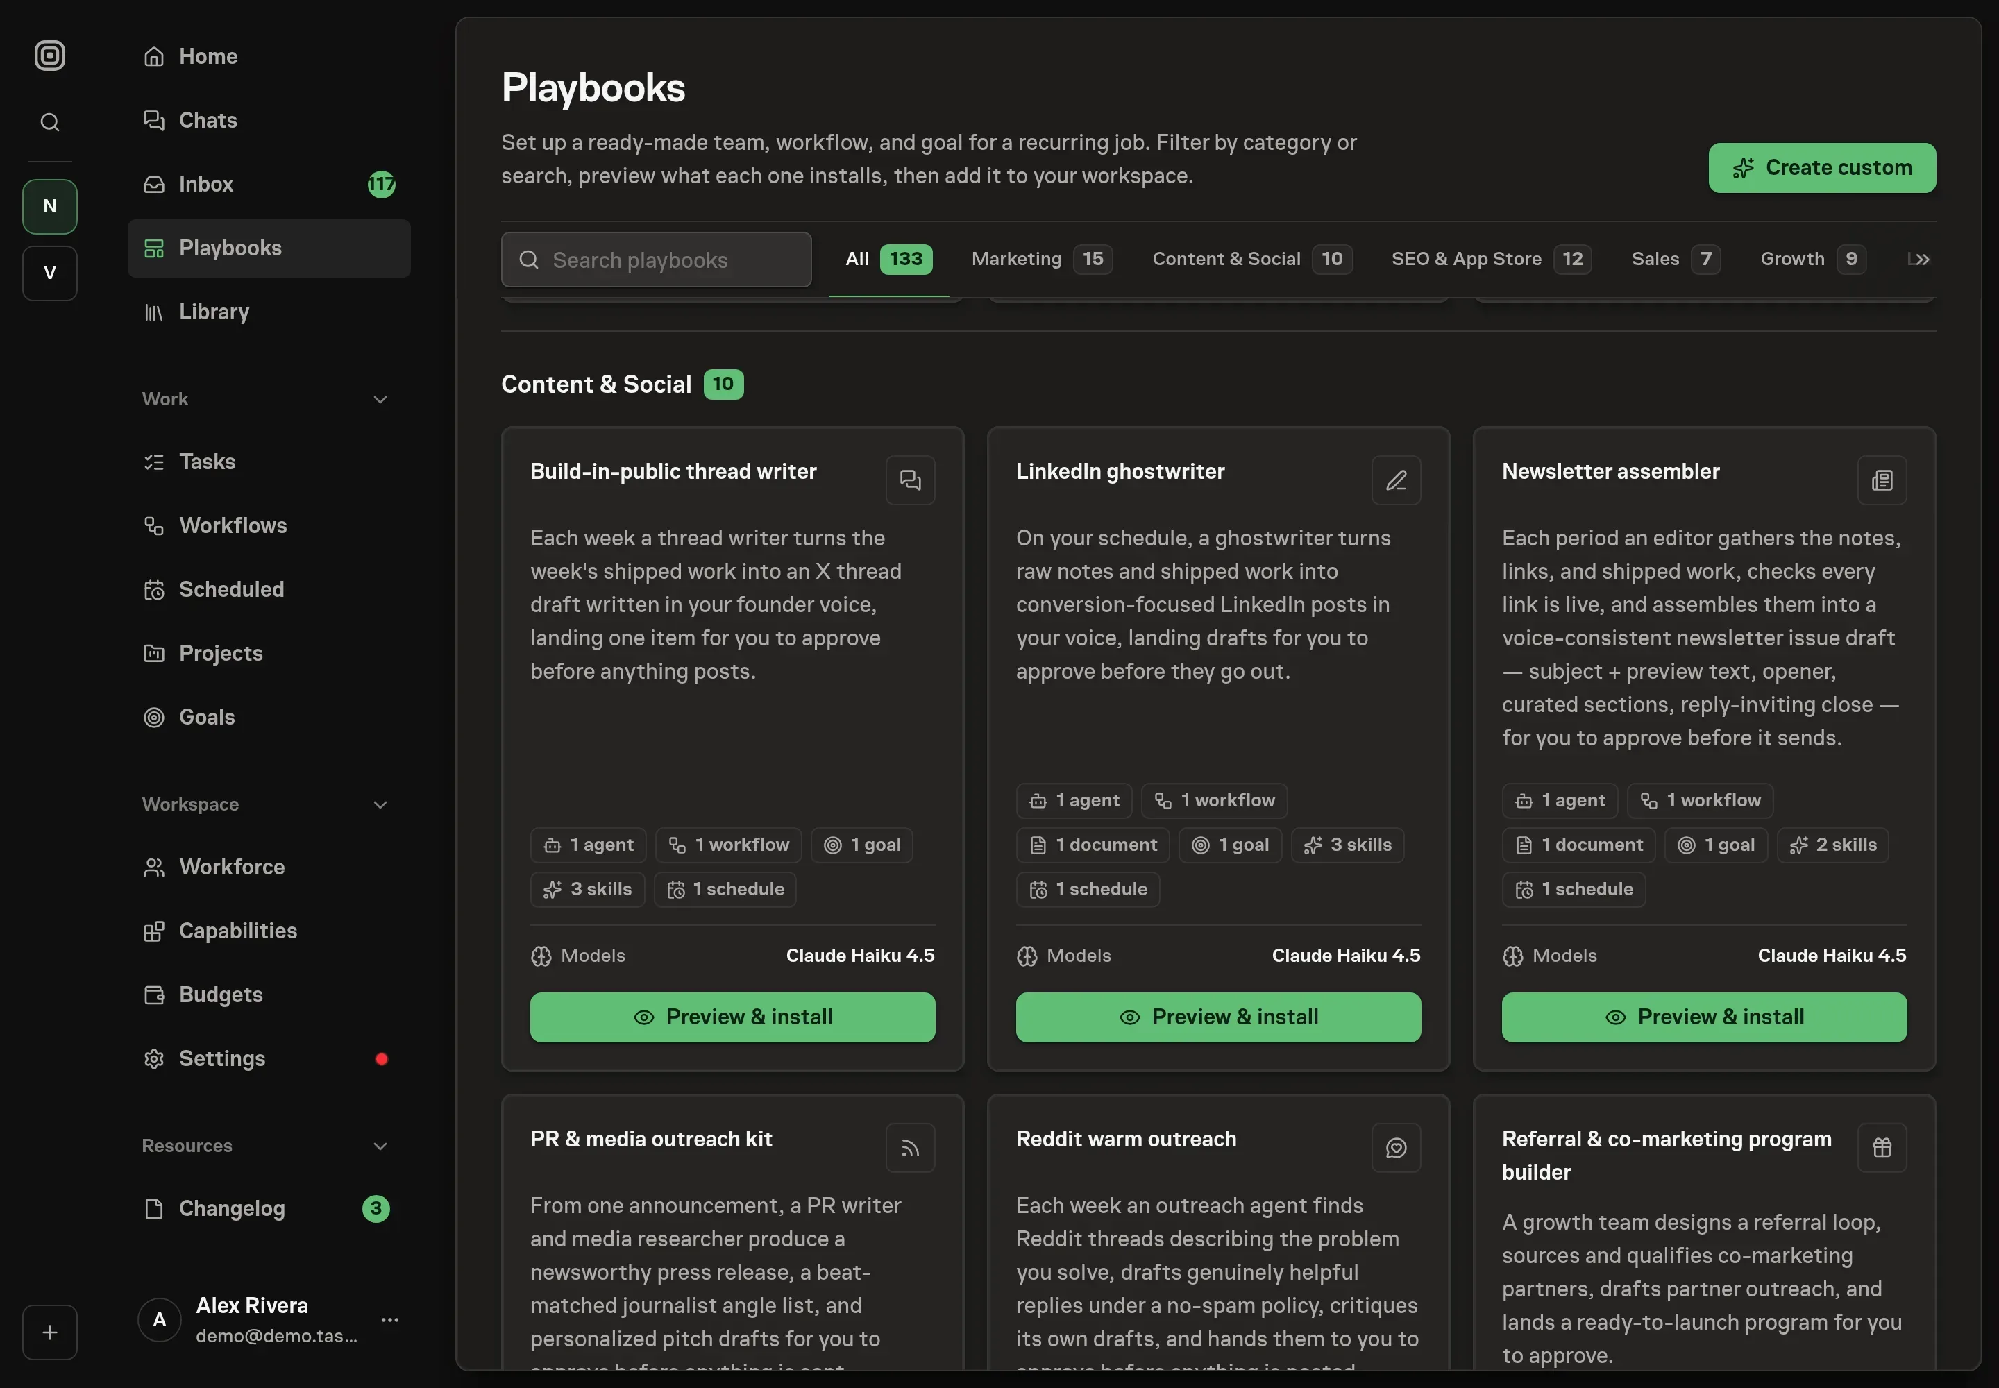Click the Workflows icon in the sidebar
Viewport: 1999px width, 1388px height.
pyautogui.click(x=154, y=525)
